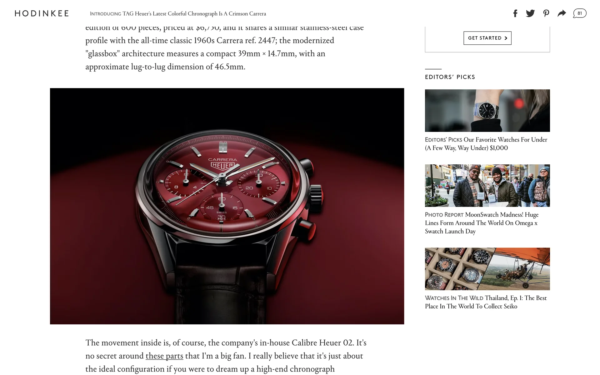This screenshot has width=600, height=375.
Task: Share article on Facebook icon
Action: coord(515,13)
